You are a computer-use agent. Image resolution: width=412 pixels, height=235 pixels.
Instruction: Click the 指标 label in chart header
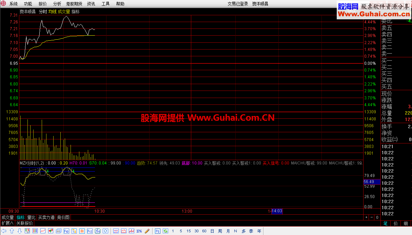pos(76,12)
